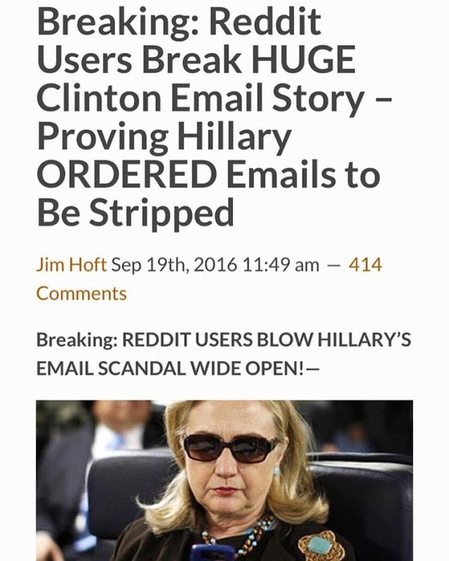Open the article photo thumbnail
449x561 pixels.
coord(224,480)
